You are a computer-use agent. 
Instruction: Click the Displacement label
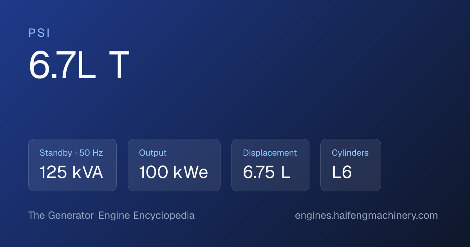[x=270, y=153]
